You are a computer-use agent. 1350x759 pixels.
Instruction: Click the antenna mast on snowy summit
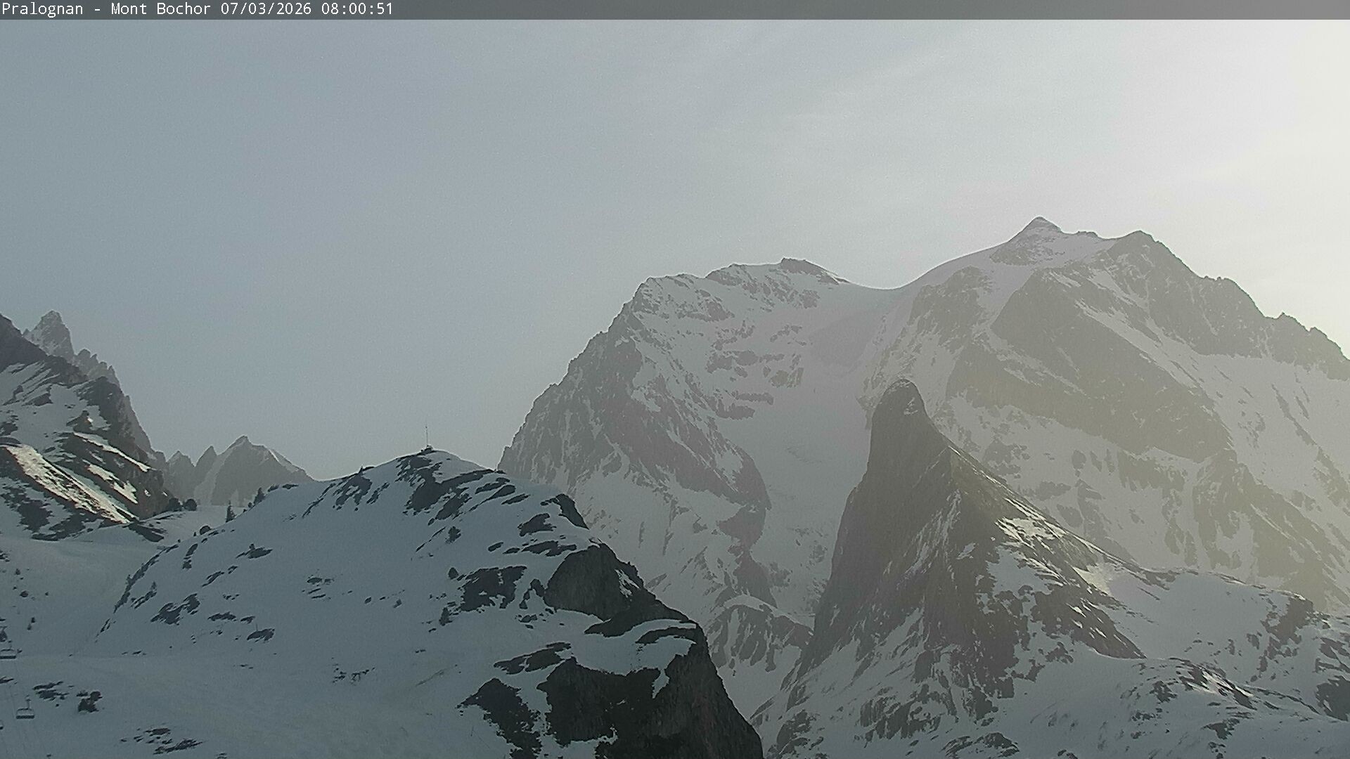point(426,437)
